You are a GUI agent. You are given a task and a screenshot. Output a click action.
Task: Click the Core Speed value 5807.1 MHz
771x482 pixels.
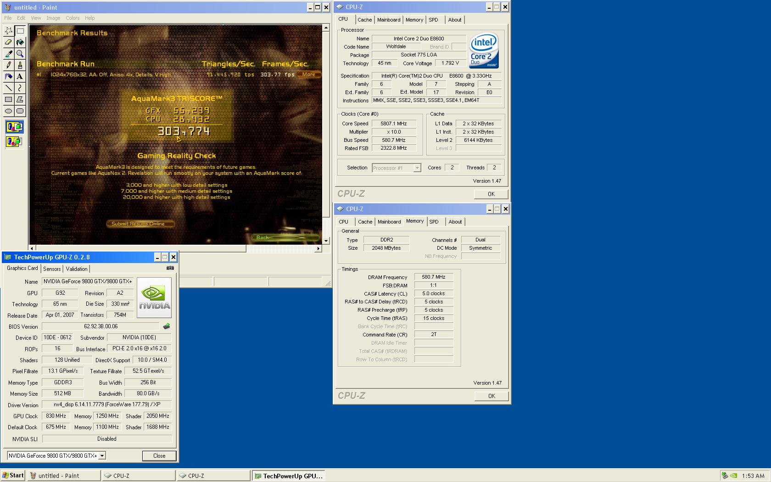393,123
